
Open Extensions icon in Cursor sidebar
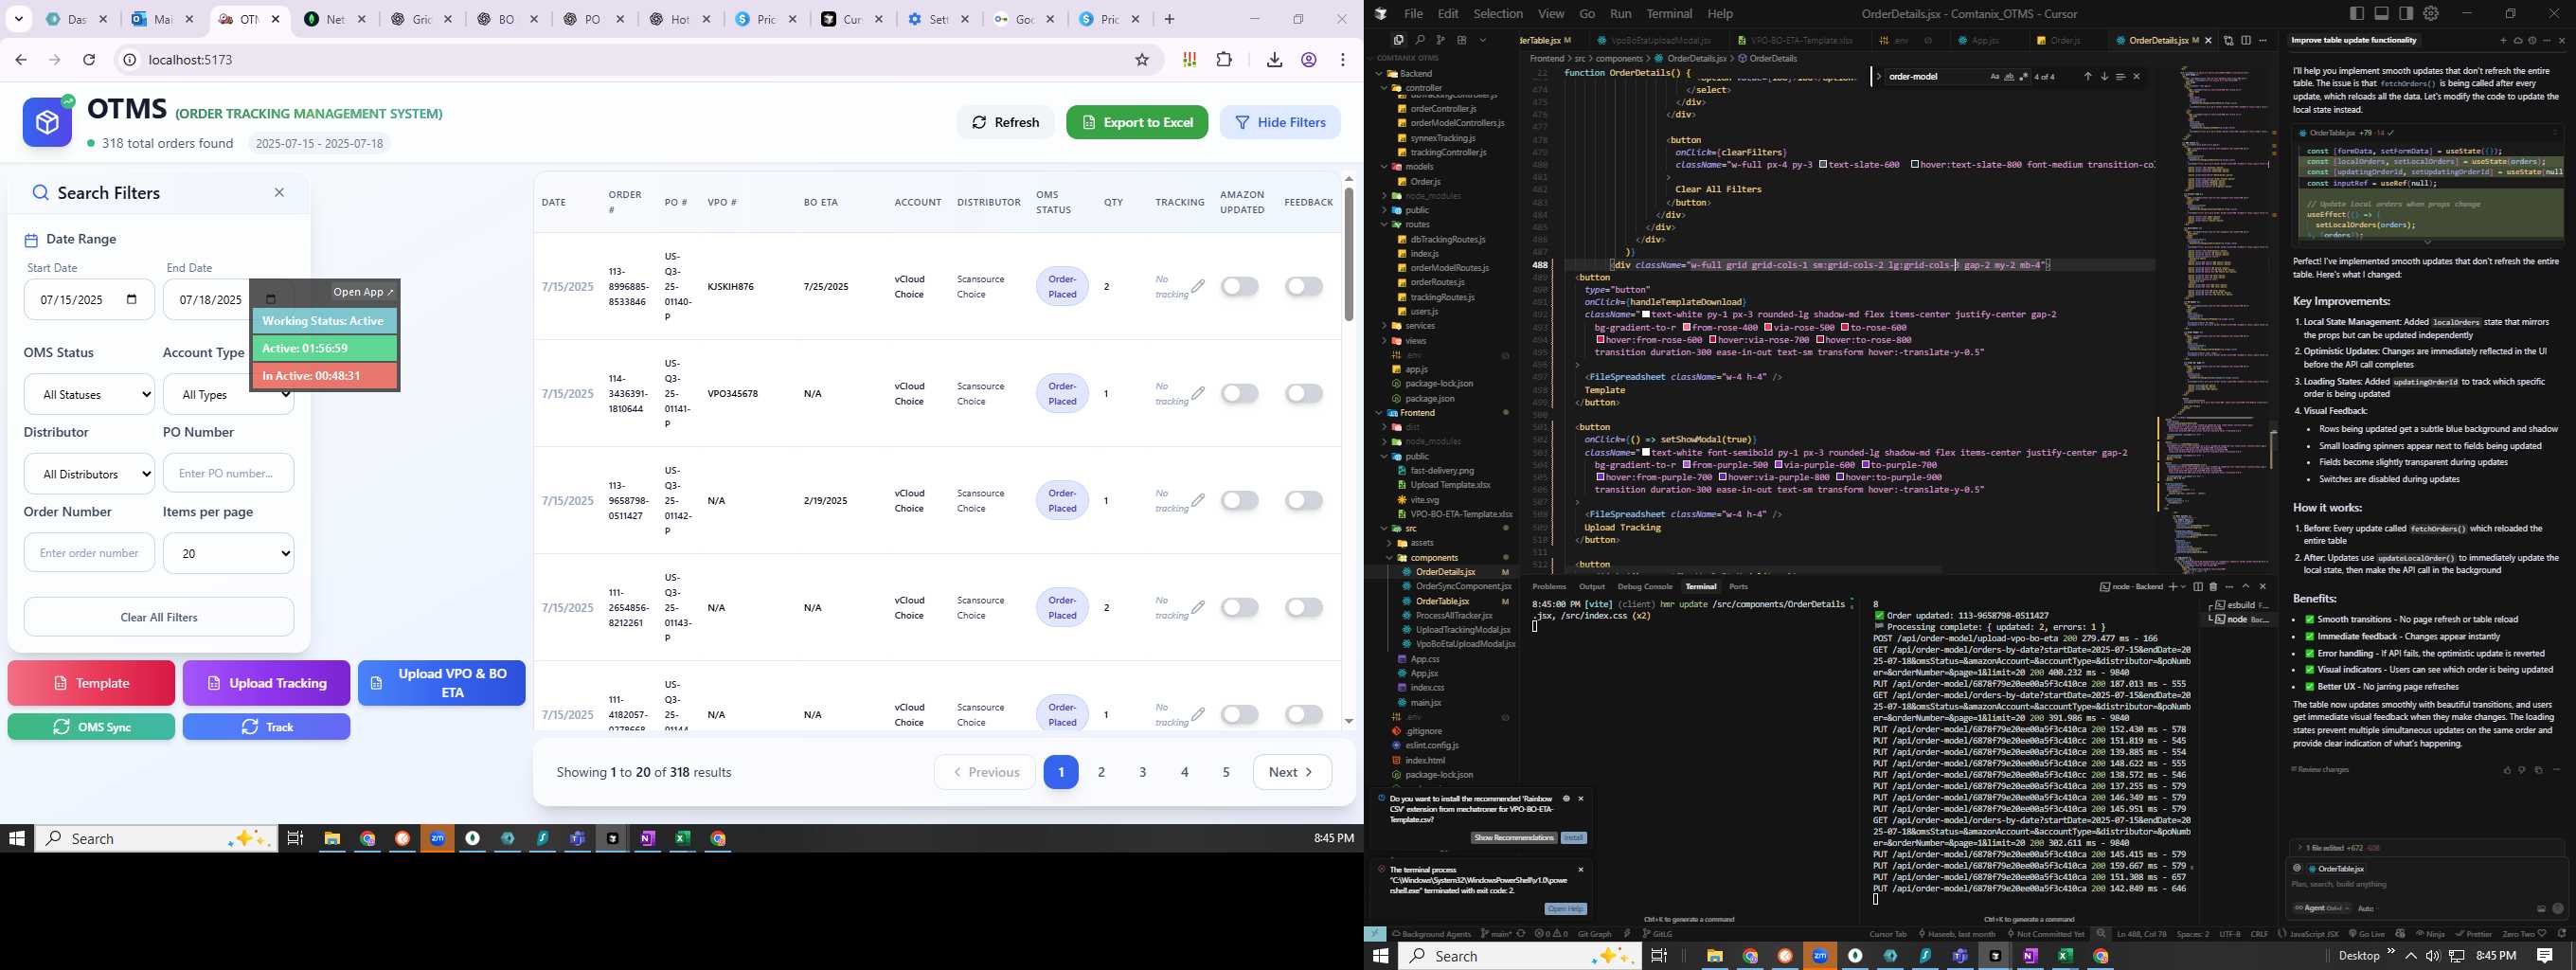tap(1462, 40)
